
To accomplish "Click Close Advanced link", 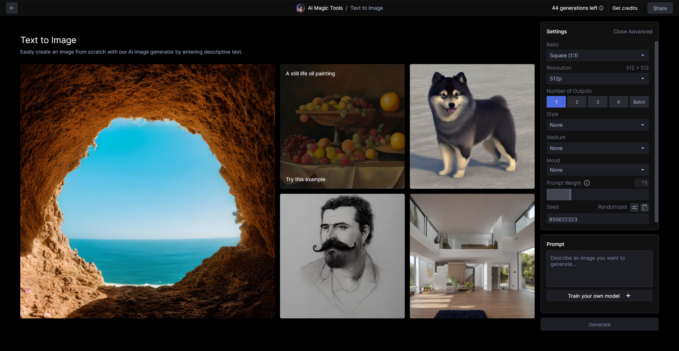I will pos(633,32).
